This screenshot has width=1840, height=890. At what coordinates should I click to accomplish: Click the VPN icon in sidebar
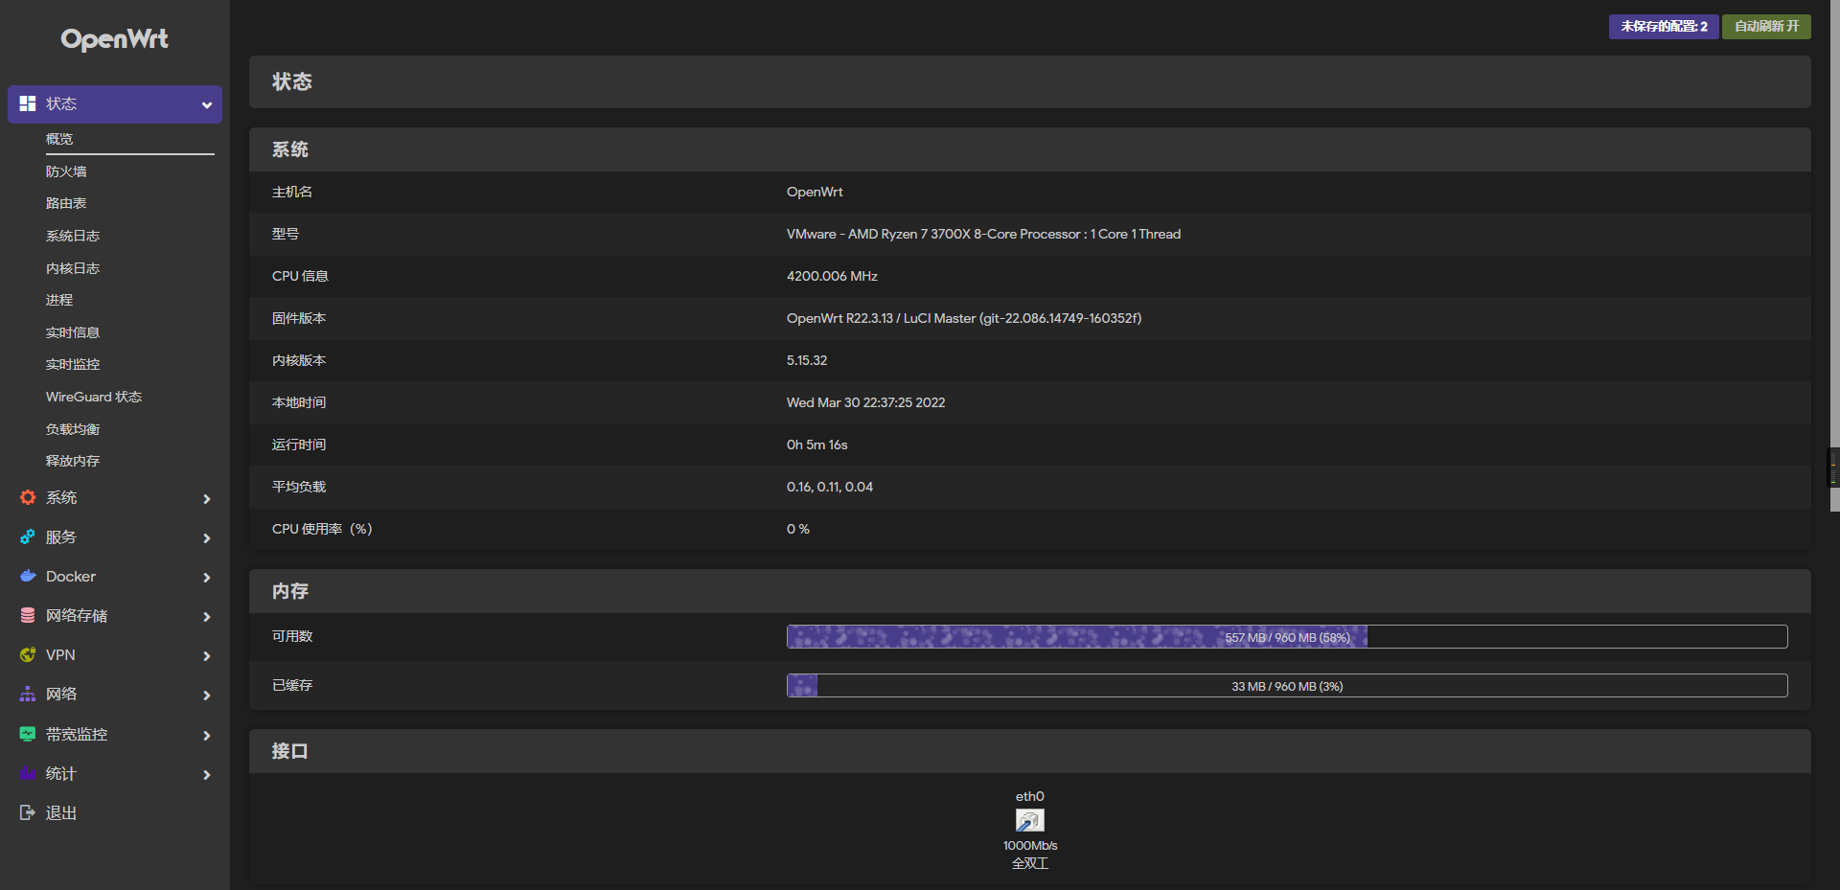(28, 654)
